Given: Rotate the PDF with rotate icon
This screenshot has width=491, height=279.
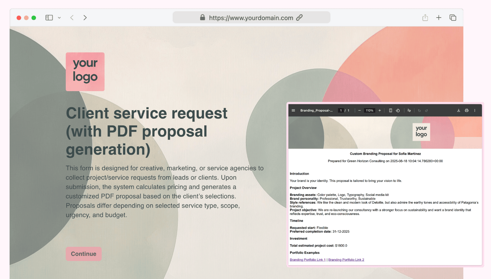Looking at the screenshot, I should [398, 110].
